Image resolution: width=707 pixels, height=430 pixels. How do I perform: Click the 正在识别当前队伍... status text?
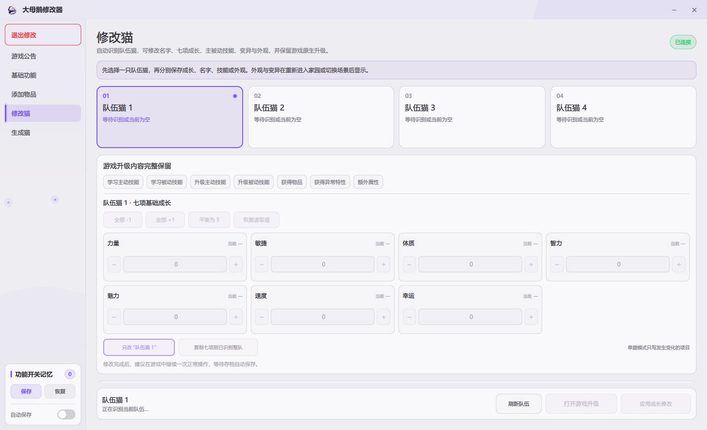pos(125,409)
